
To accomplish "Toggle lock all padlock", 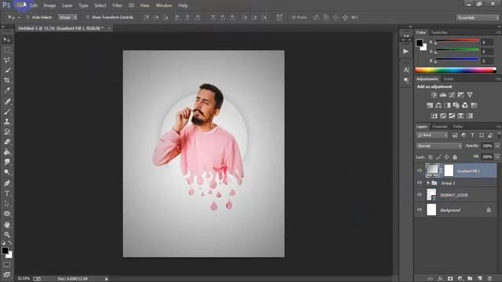I will pos(455,157).
